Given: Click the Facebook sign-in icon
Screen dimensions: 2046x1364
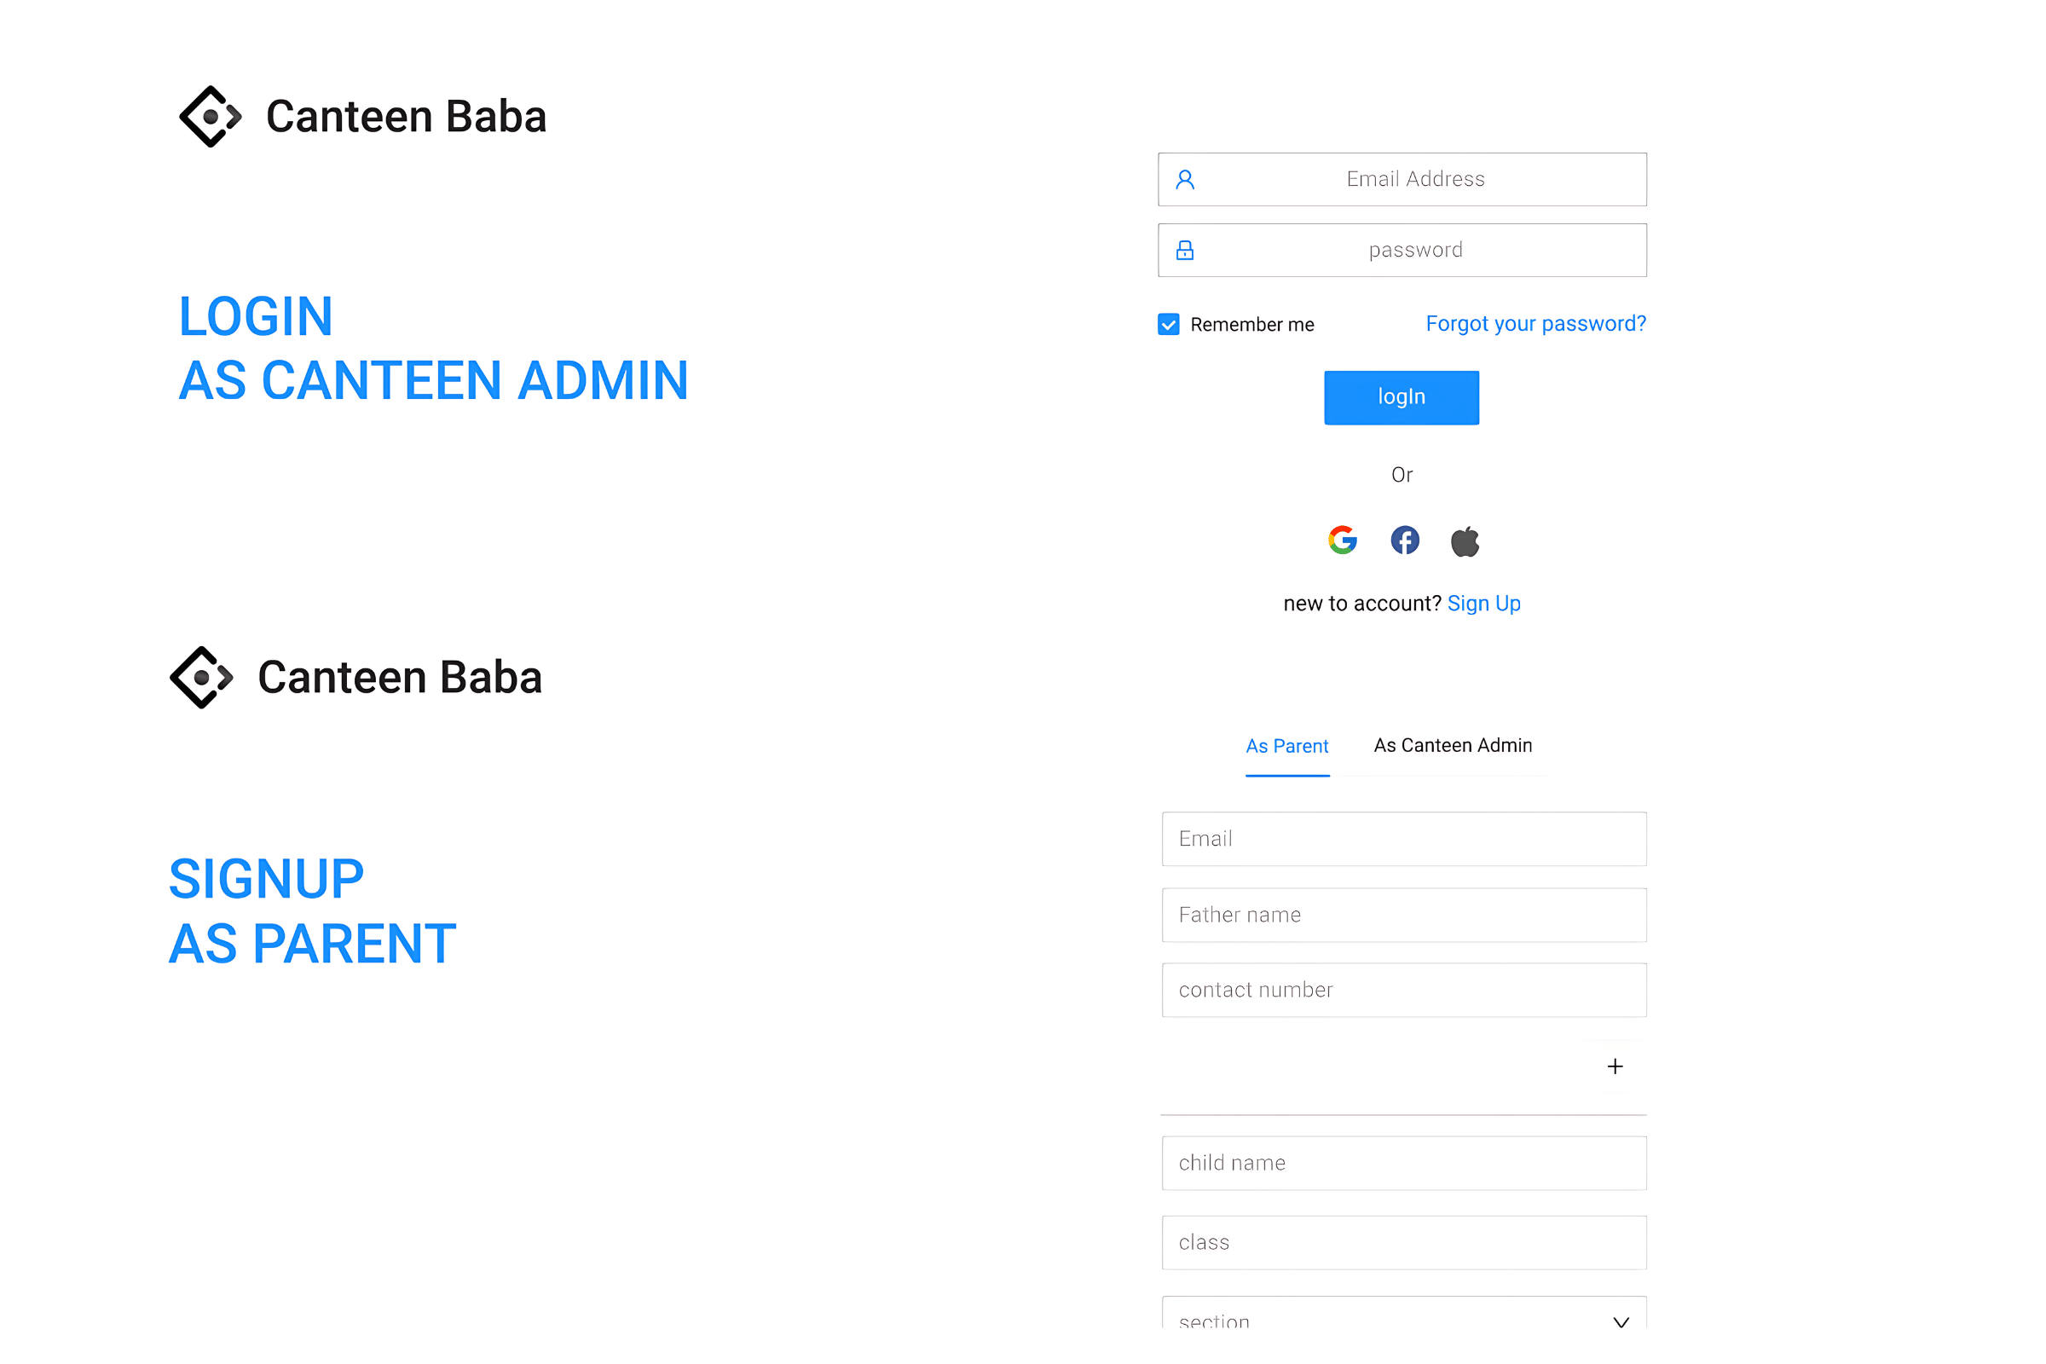Looking at the screenshot, I should point(1404,540).
